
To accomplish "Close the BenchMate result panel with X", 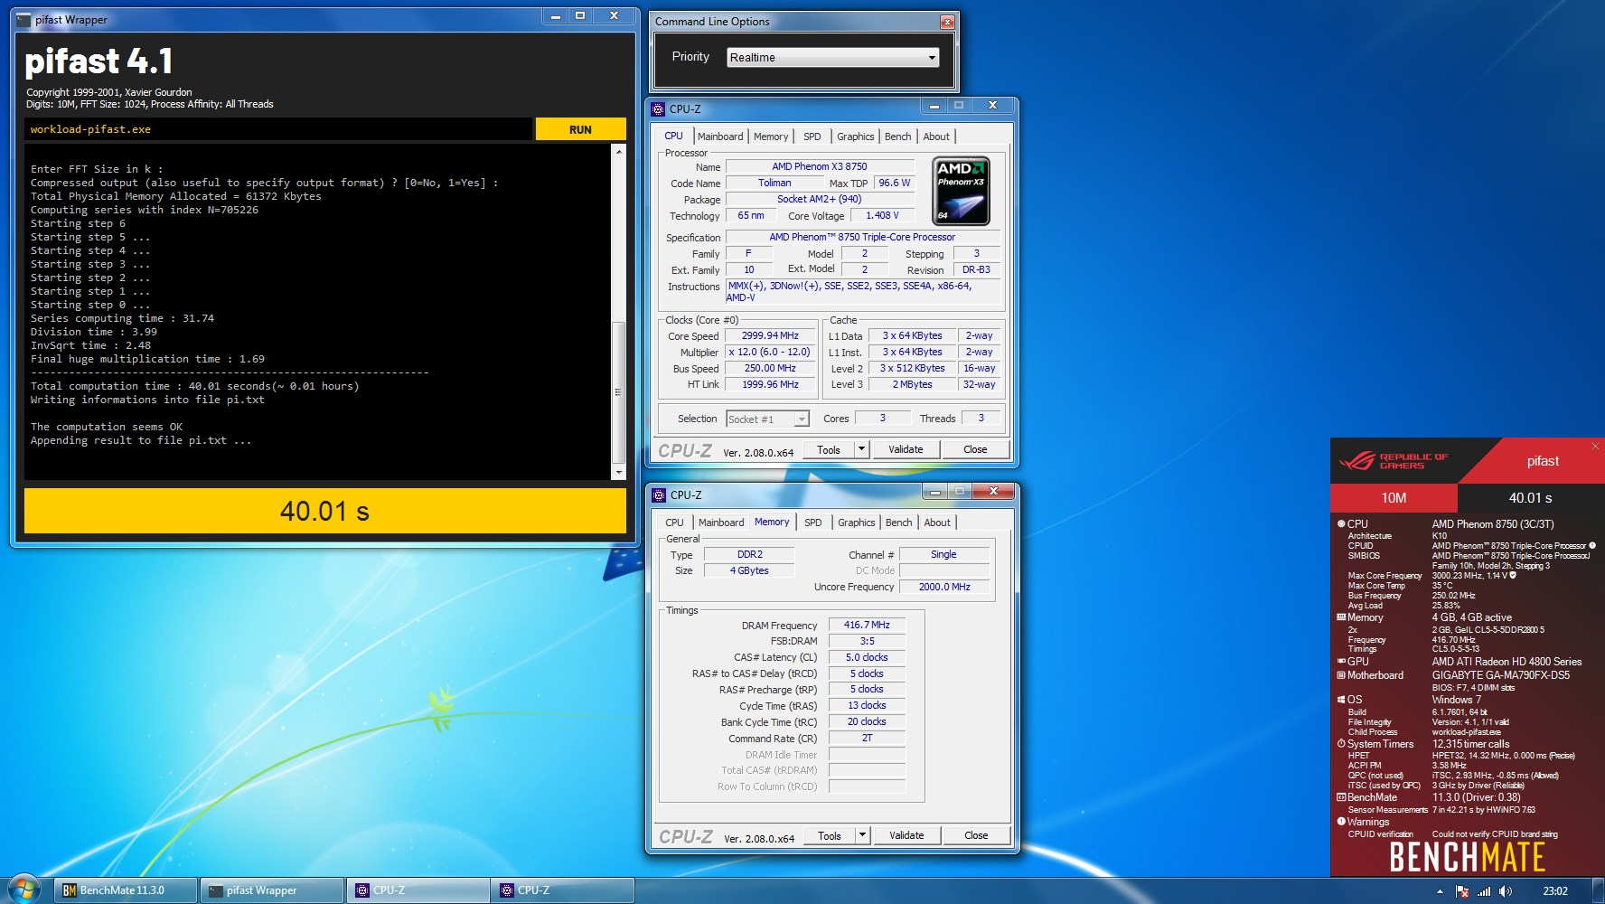I will pyautogui.click(x=1595, y=446).
